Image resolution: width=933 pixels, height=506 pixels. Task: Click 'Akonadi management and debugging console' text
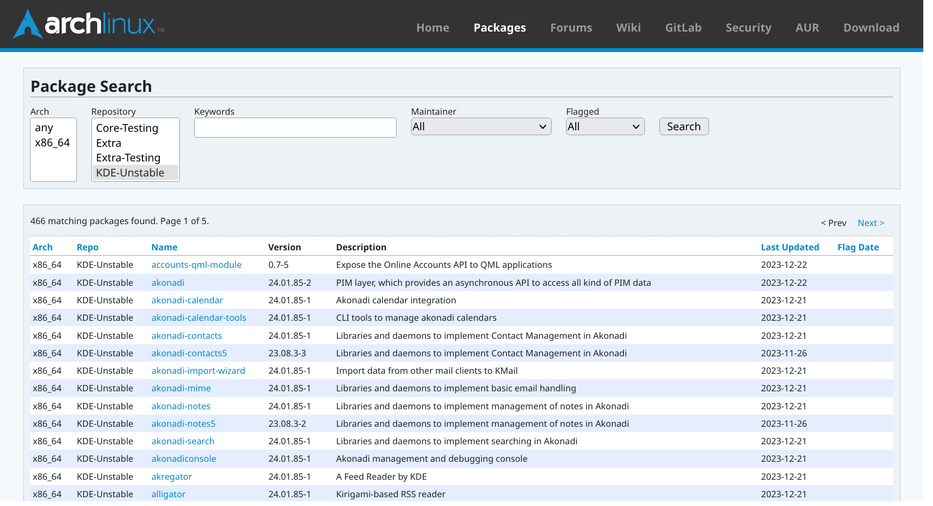[432, 458]
